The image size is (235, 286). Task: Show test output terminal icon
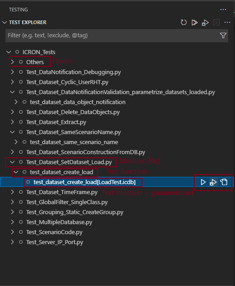(x=216, y=22)
